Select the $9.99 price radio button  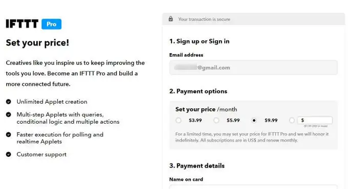(254, 121)
